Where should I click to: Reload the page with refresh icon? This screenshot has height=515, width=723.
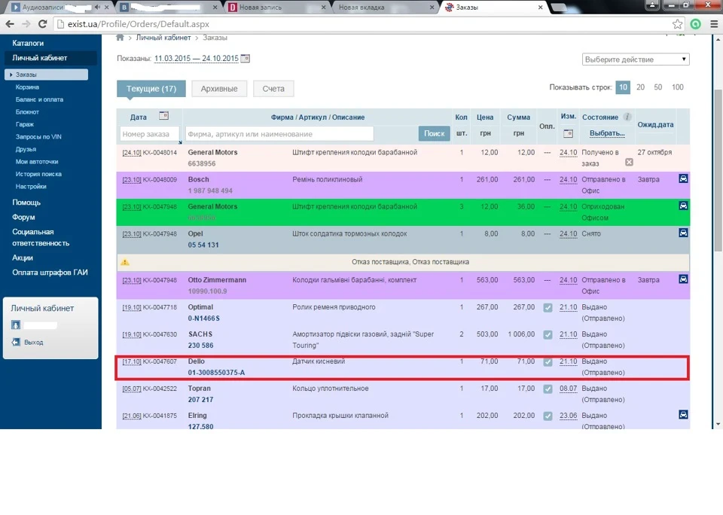tap(42, 24)
